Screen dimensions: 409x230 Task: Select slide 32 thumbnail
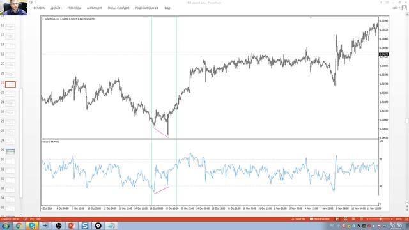(10, 180)
